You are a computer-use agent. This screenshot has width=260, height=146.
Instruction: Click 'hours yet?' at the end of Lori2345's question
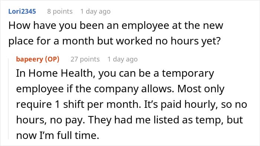pos(196,41)
